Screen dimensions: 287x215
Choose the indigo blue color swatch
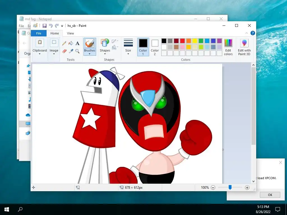click(213, 41)
